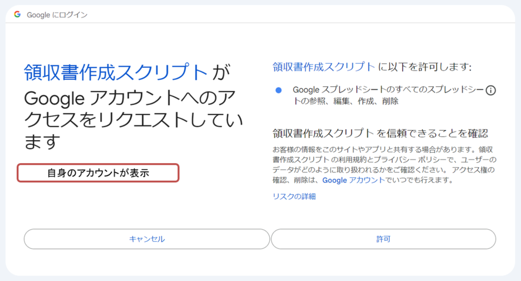
Task: Select the 自身のアカウントが表示 account box
Action: [98, 173]
